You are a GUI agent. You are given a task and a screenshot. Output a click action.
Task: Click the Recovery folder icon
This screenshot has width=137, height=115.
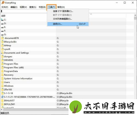coord(2,75)
